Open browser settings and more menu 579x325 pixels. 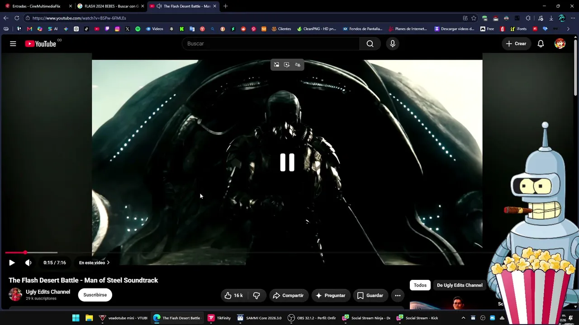click(573, 18)
